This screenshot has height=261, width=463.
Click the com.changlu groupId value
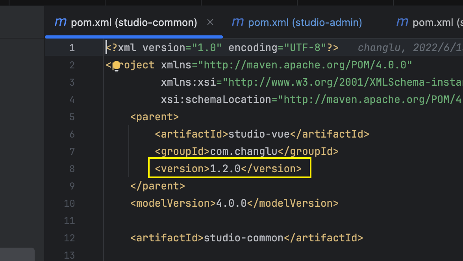click(x=244, y=152)
